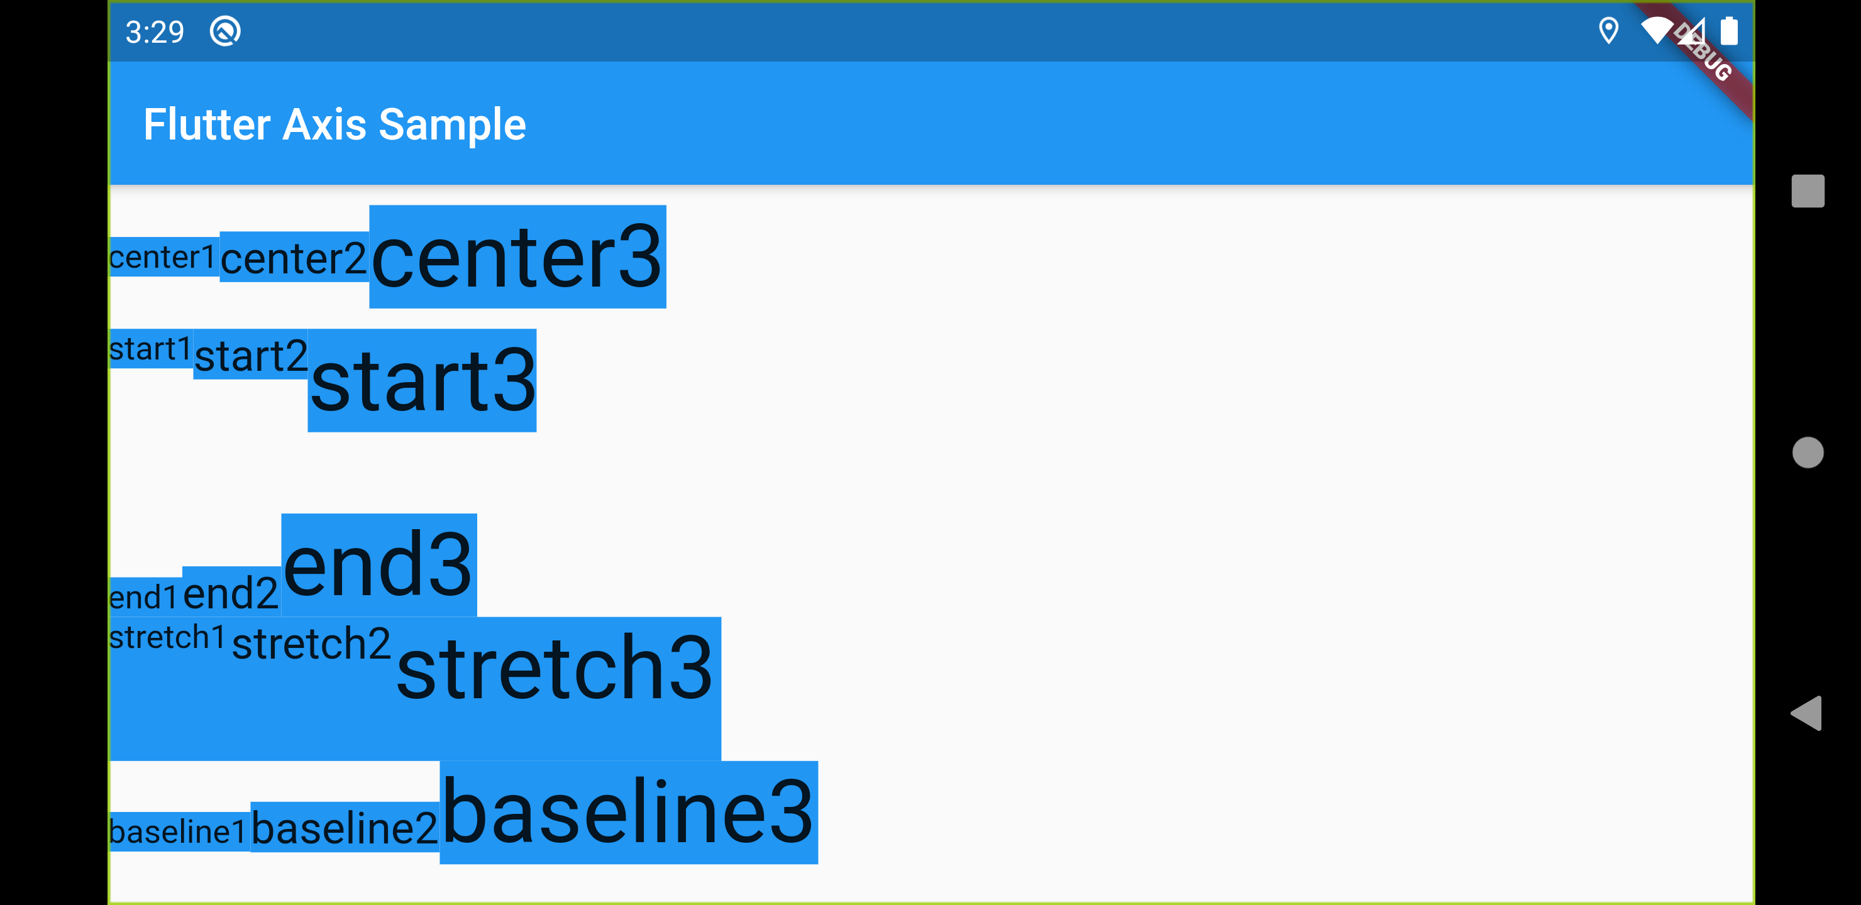The width and height of the screenshot is (1861, 905).
Task: Select the start2 text box
Action: [x=251, y=354]
